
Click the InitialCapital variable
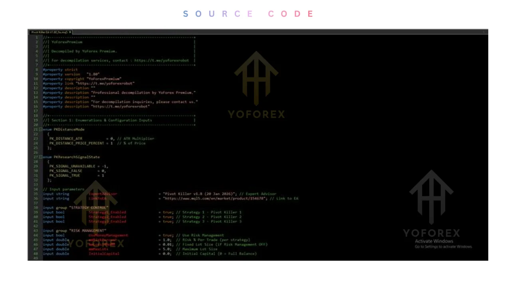pos(104,254)
